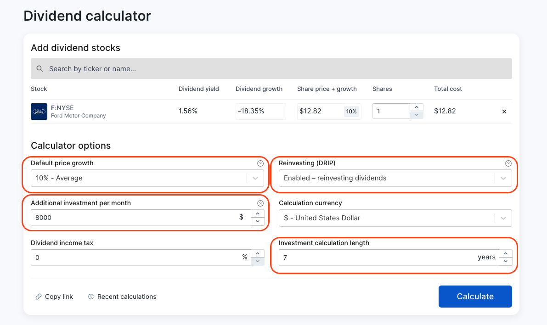
Task: Click the Ford logo icon
Action: [39, 112]
